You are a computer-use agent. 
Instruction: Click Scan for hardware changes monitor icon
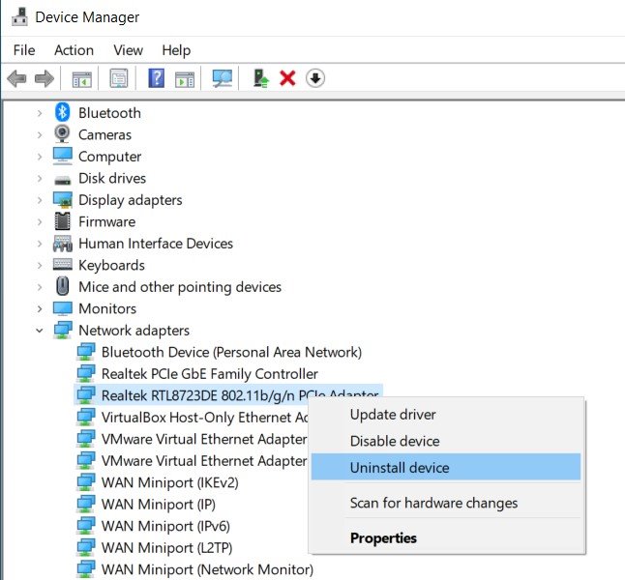coord(222,78)
